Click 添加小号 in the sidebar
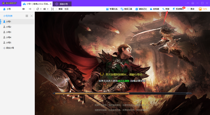210x115 pixels. [x=9, y=48]
